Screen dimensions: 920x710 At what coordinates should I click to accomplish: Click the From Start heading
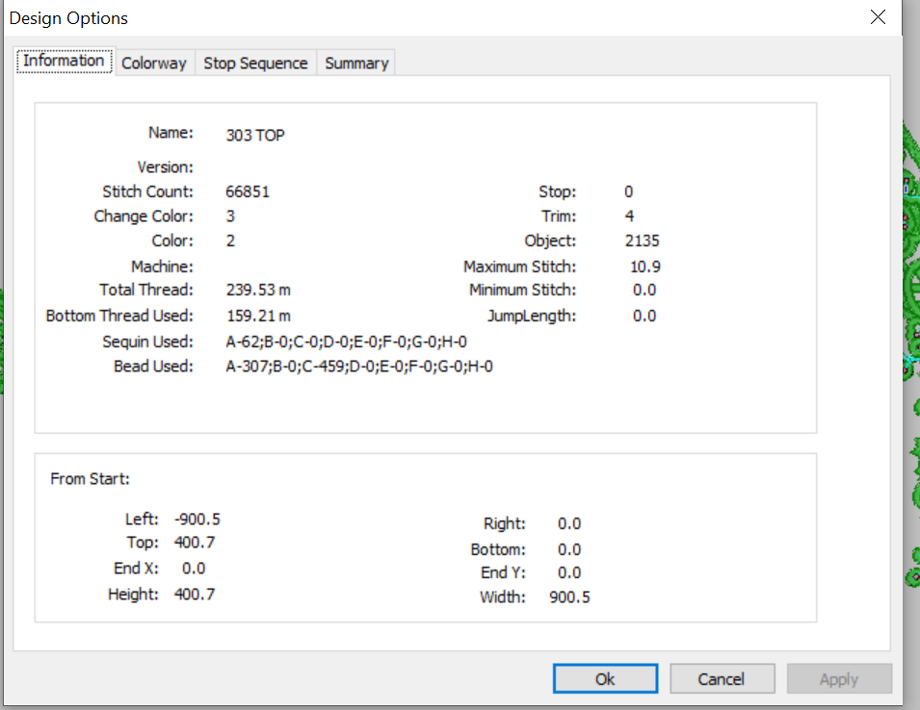point(90,478)
